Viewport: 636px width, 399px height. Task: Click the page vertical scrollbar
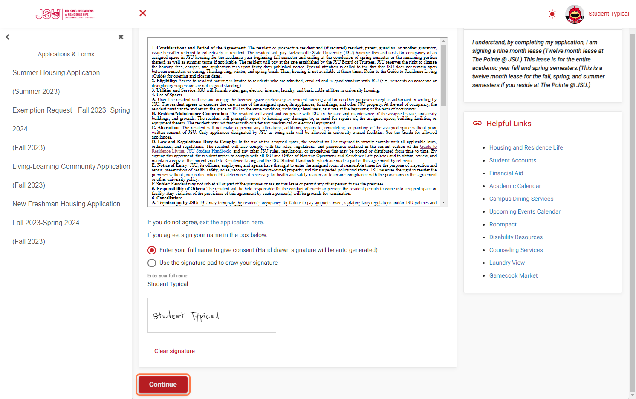633,213
